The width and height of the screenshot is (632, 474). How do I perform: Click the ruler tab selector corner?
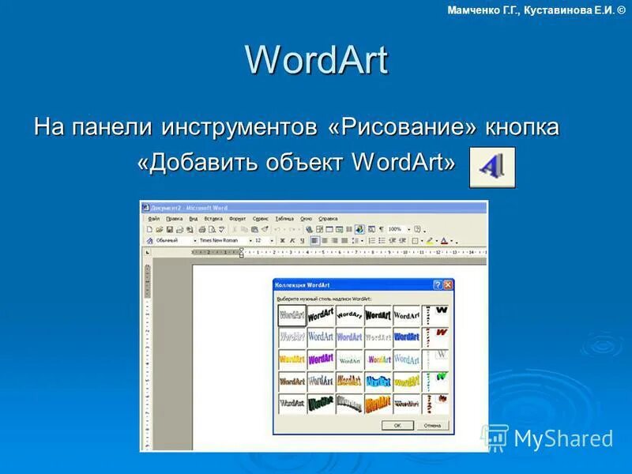coord(148,252)
